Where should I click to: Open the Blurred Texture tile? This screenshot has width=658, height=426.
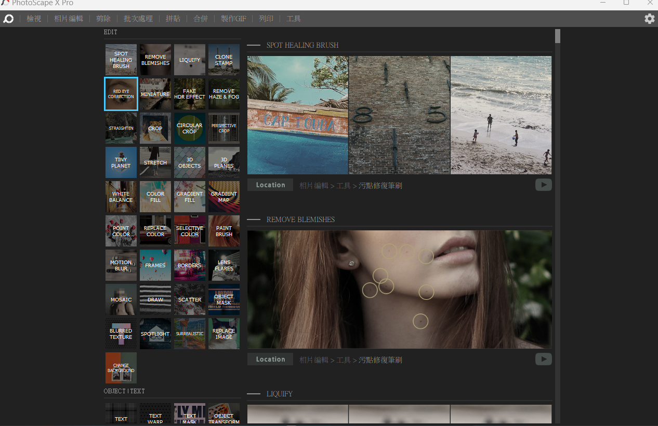121,334
